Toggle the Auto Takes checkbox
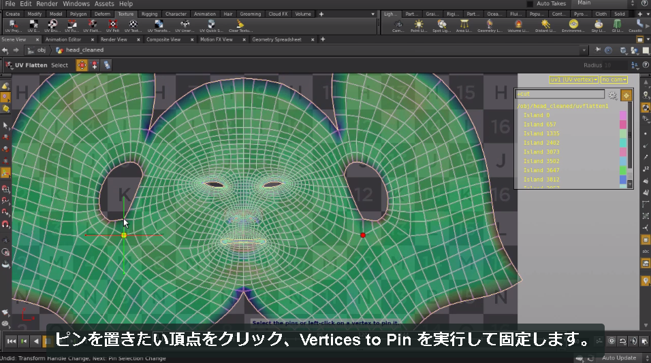651x363 pixels. pos(530,3)
